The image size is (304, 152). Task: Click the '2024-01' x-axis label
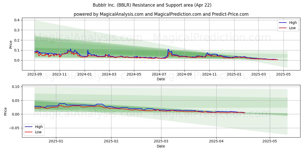[x=84, y=74]
